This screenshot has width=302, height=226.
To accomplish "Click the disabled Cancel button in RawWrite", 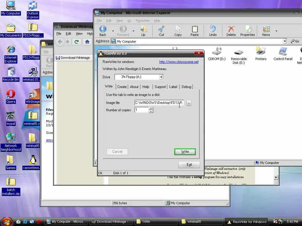I will click(x=117, y=152).
